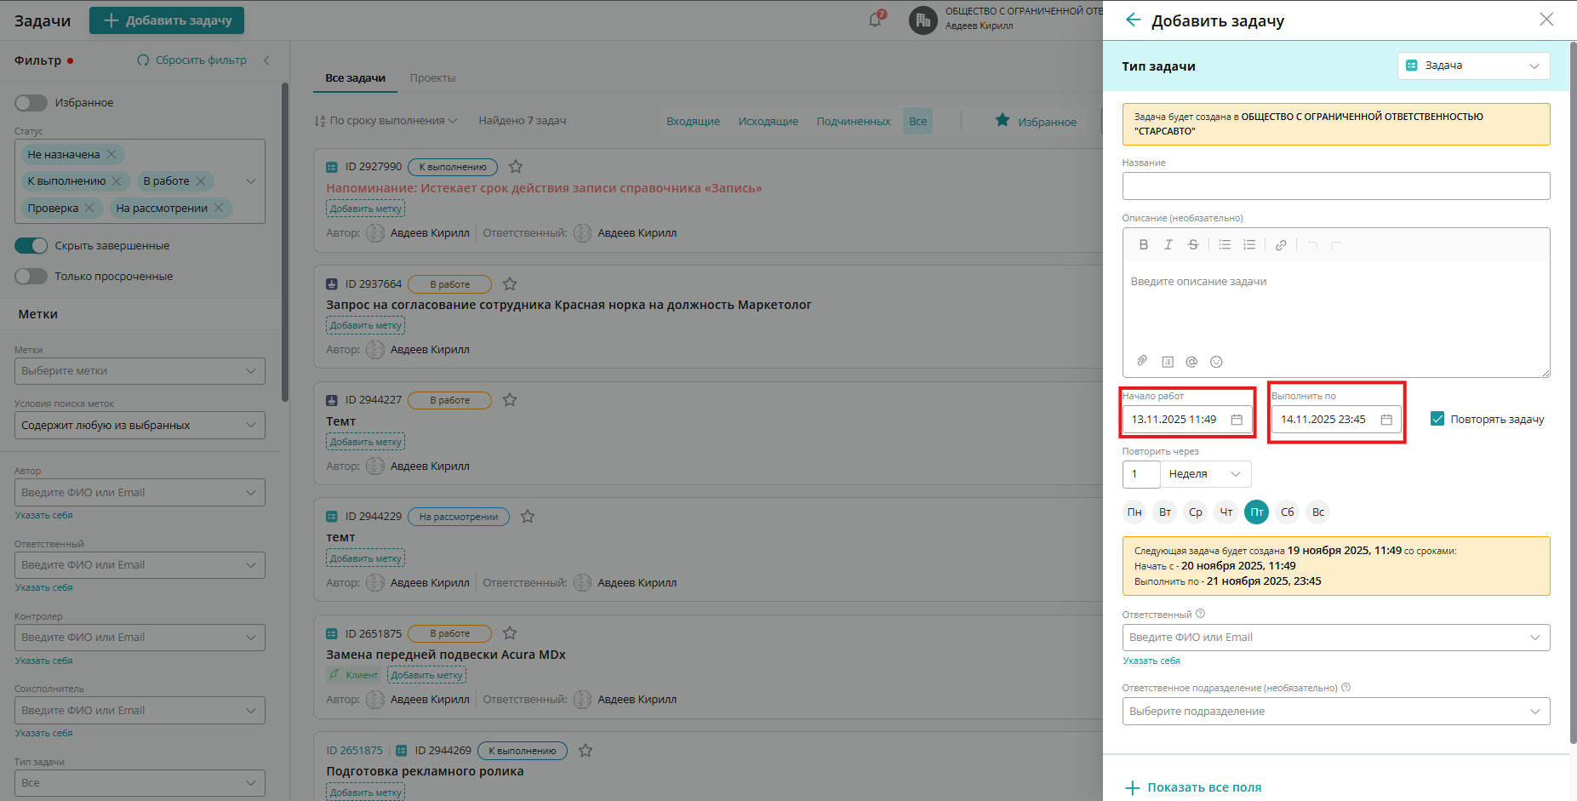
Task: Attach a file with the paperclip icon
Action: tap(1142, 361)
